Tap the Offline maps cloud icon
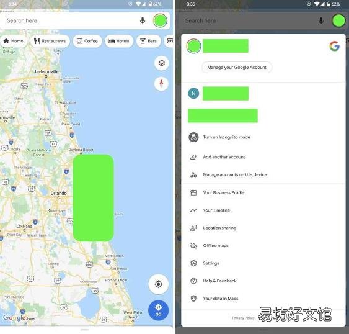Viewport: 349px width, 334px height. point(193,245)
